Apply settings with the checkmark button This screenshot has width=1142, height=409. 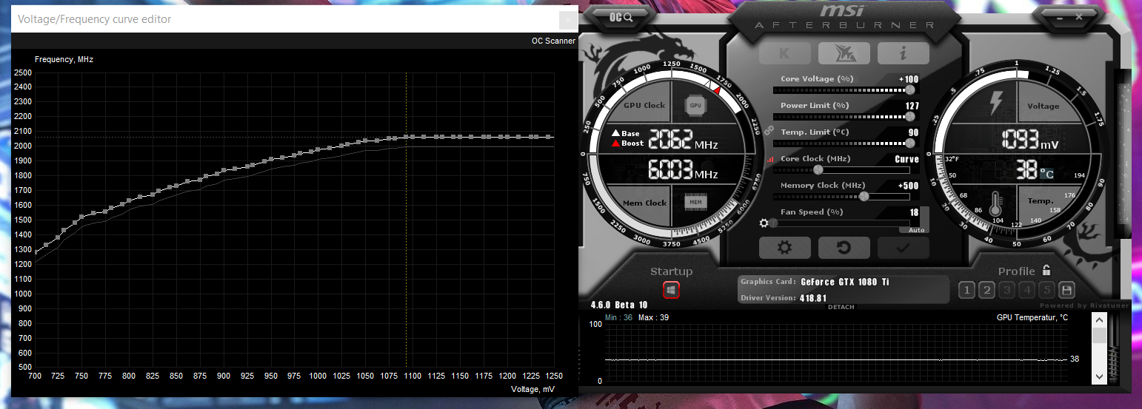point(904,247)
